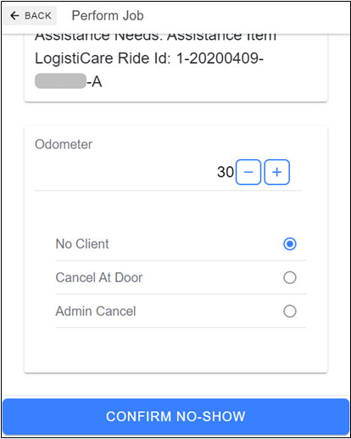
Task: Click blank area left of odometer value
Action: 125,172
